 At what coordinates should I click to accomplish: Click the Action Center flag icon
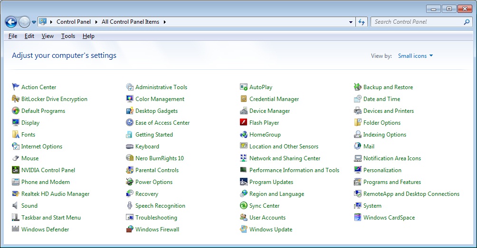point(16,87)
